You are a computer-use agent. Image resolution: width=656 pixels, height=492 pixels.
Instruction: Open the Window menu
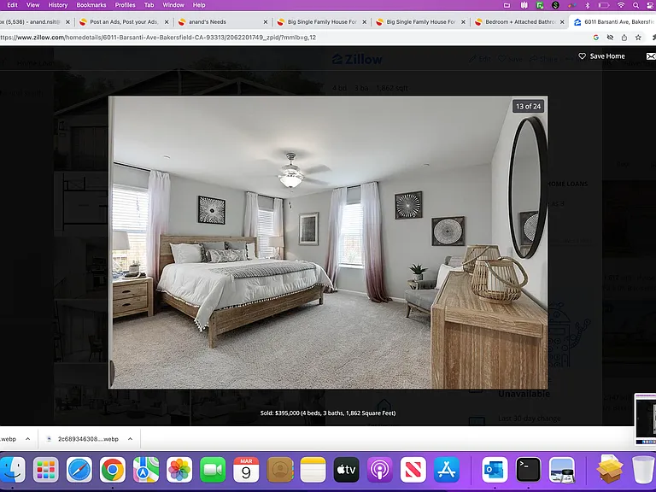click(x=173, y=5)
